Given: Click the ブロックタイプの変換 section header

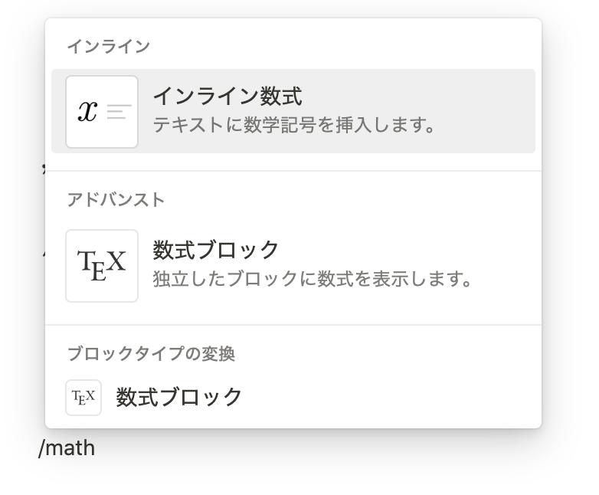Looking at the screenshot, I should (151, 353).
